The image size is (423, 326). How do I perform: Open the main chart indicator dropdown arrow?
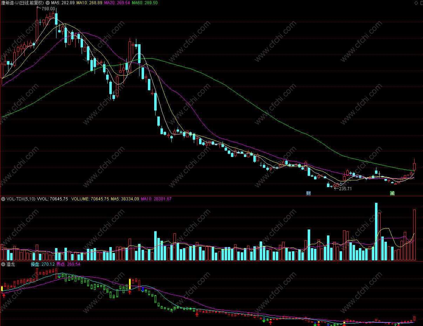click(48, 2)
